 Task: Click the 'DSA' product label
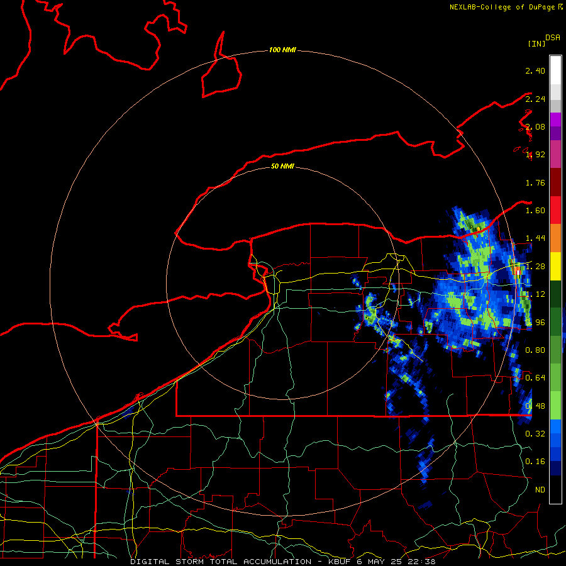(553, 38)
